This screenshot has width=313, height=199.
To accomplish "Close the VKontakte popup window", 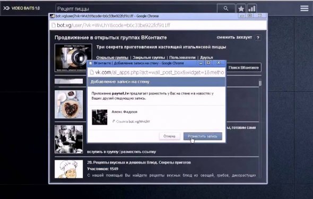I will tap(219, 63).
